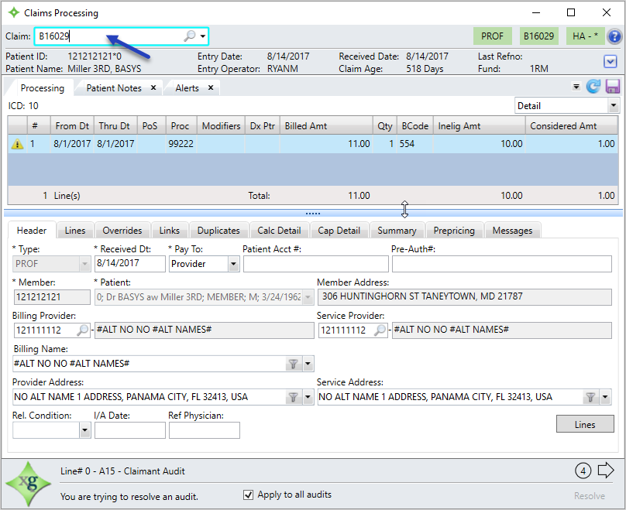Click the circled 4 audit count
The width and height of the screenshot is (626, 510).
pos(583,471)
